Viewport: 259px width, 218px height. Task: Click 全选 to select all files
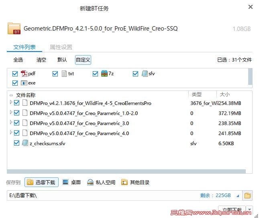pos(18,60)
